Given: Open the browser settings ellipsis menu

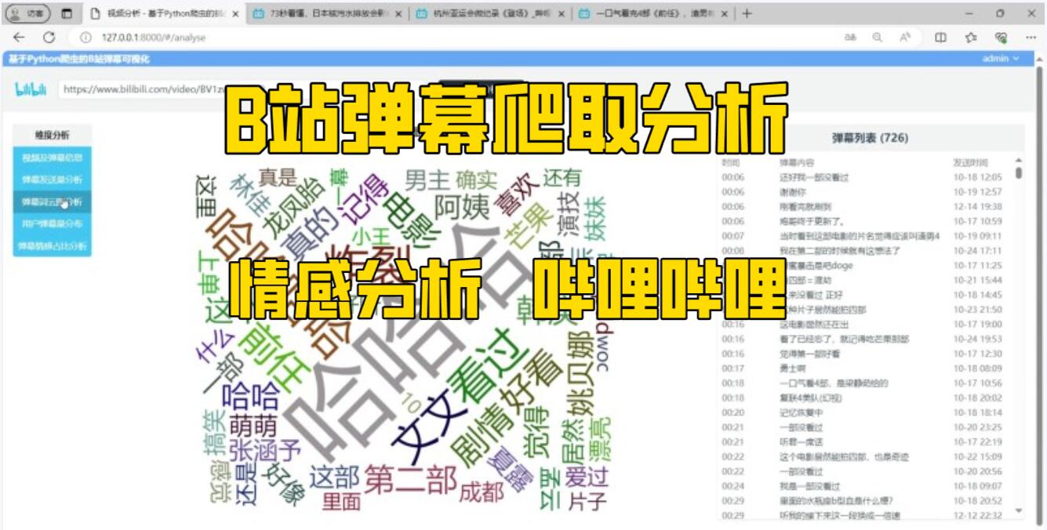Looking at the screenshot, I should tap(1031, 37).
